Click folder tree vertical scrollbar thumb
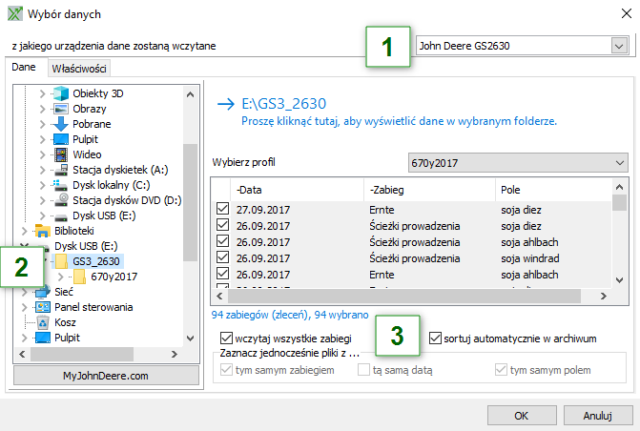The width and height of the screenshot is (640, 431). (190, 202)
